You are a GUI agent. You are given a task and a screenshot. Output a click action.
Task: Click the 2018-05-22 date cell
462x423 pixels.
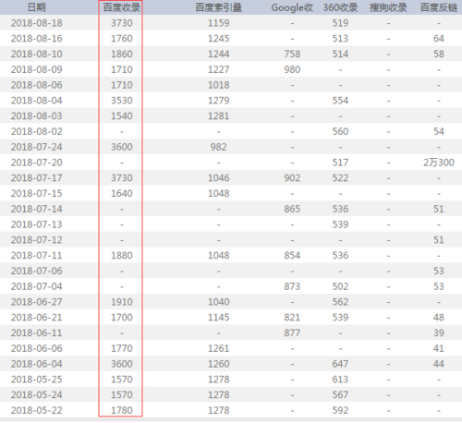(x=37, y=410)
